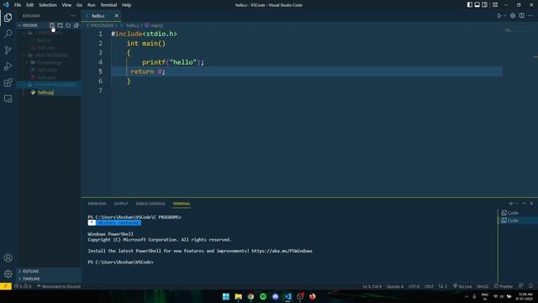
Task: Open the new terminal launch profile dropdown
Action: pos(516,204)
